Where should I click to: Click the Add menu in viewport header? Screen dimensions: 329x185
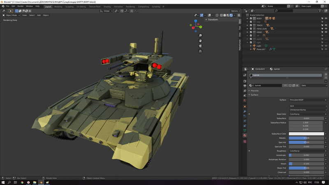(39, 15)
